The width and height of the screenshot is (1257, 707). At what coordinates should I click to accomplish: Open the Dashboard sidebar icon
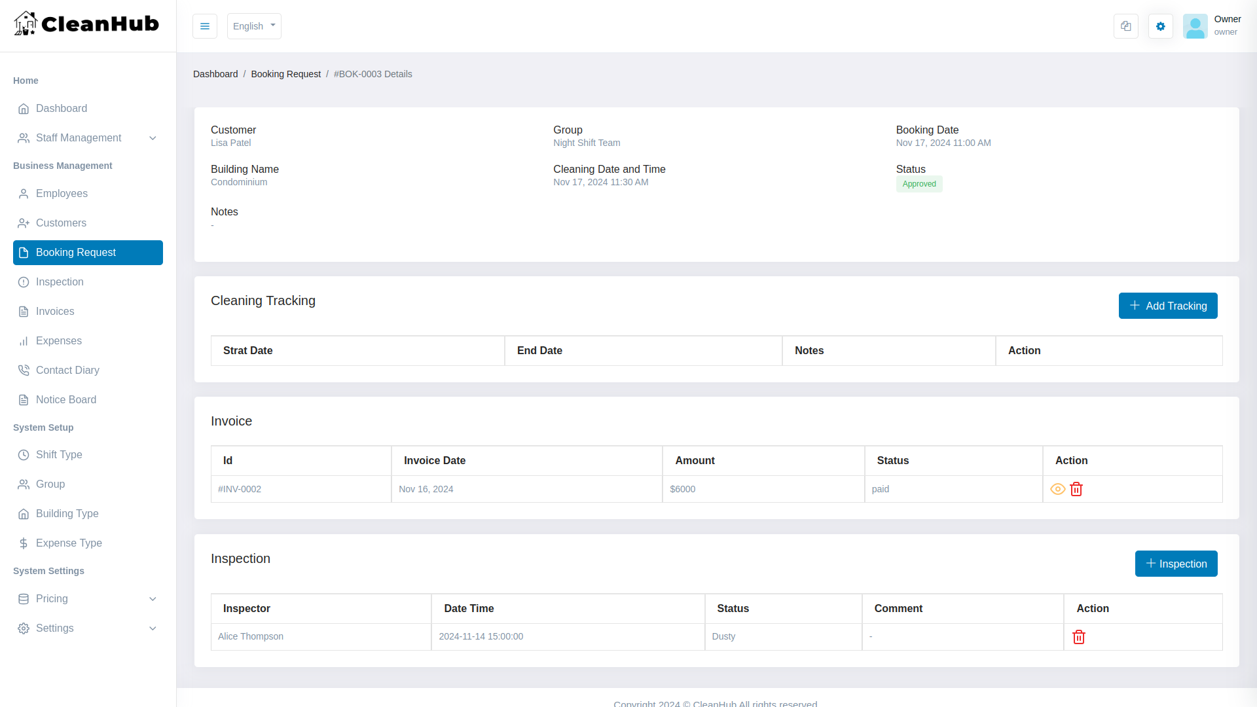(x=24, y=109)
